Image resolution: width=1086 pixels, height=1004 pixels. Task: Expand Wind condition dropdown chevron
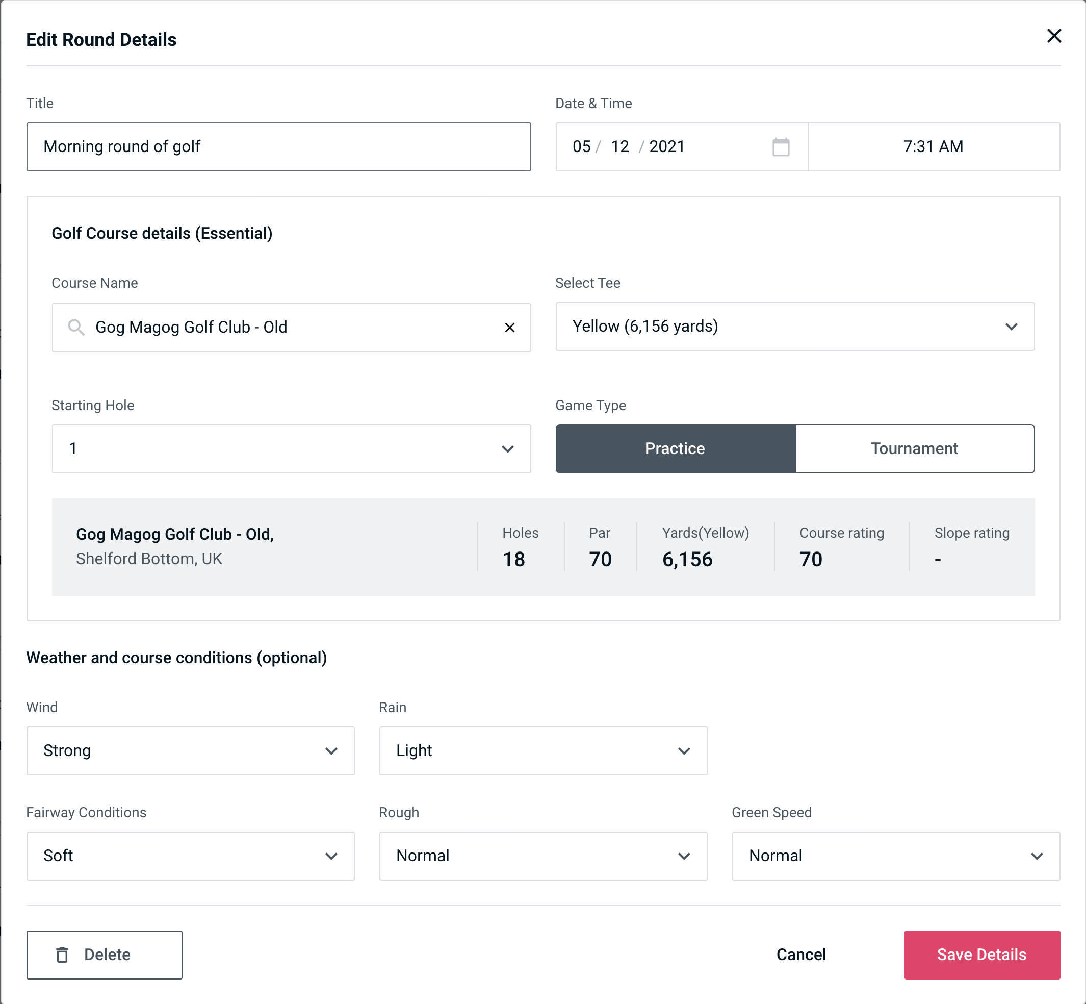pos(332,750)
